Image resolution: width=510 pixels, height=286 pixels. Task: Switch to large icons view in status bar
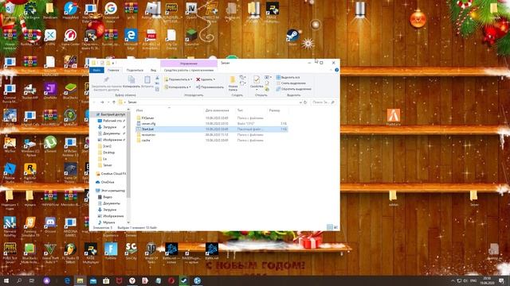[x=335, y=228]
